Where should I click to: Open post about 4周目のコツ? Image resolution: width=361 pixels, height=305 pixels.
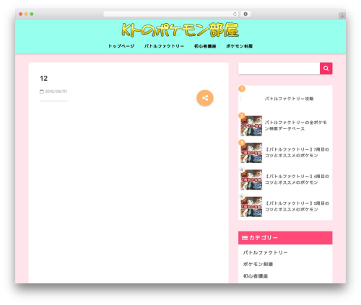(x=297, y=180)
